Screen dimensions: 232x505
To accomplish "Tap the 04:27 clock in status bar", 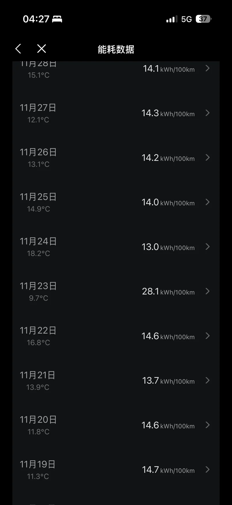I will [36, 19].
